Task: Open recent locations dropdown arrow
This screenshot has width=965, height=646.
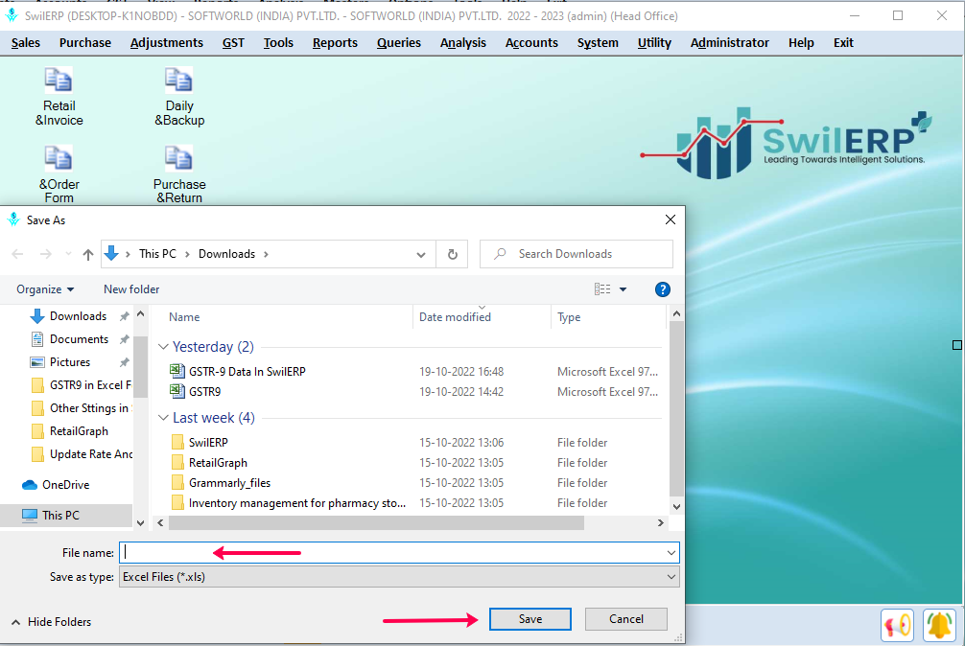Action: point(68,254)
